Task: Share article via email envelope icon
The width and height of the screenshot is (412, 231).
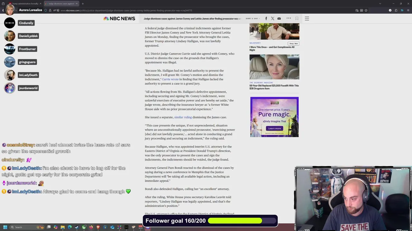Action: [279, 19]
